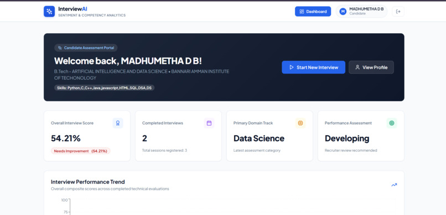Click the 54.21% overall score value
Screen dimensions: 446x215
coord(66,139)
